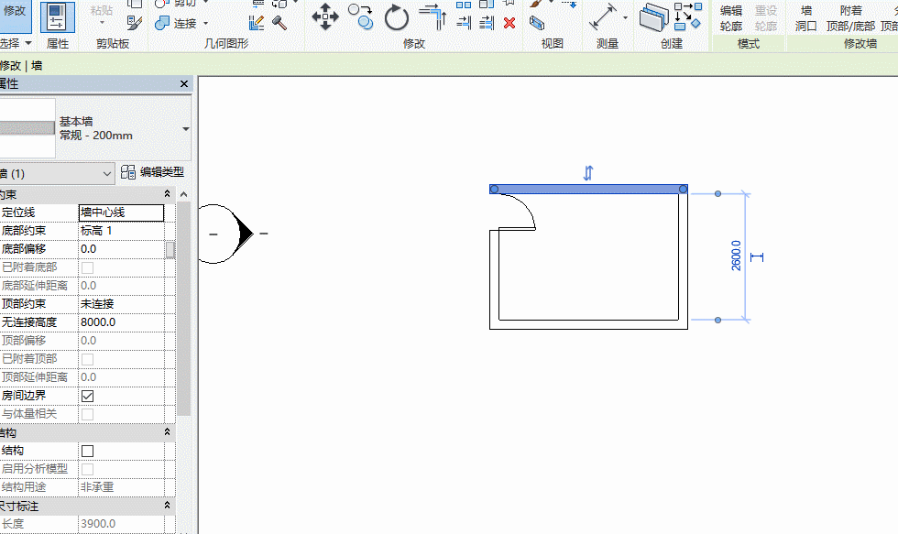This screenshot has height=534, width=898.
Task: Collapse the 尺寸标注 section in Properties
Action: 167,506
